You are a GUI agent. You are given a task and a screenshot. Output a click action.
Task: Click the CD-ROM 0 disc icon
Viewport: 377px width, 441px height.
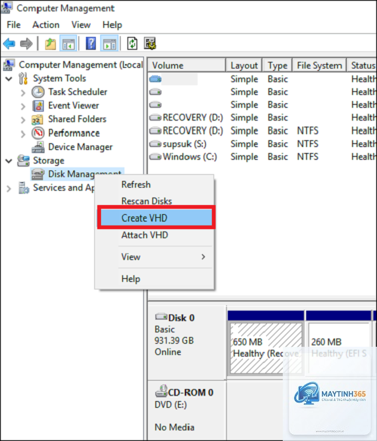point(161,391)
